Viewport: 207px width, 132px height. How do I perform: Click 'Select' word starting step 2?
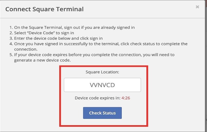(x=20, y=33)
